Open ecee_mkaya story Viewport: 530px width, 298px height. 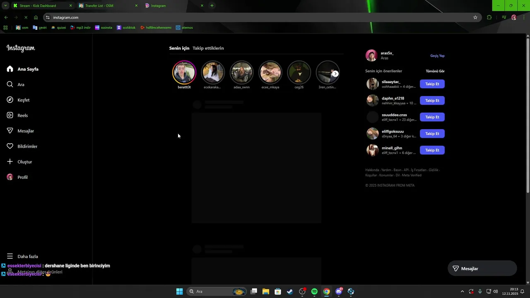click(x=270, y=72)
